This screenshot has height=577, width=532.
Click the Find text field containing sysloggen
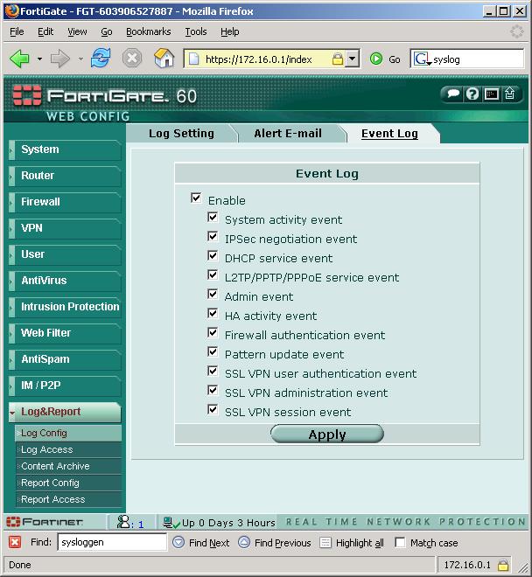pyautogui.click(x=112, y=542)
